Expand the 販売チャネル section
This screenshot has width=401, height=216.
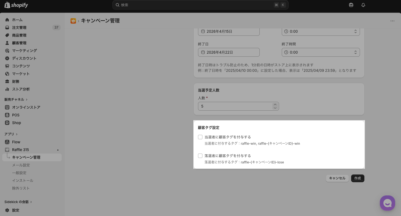[16, 99]
